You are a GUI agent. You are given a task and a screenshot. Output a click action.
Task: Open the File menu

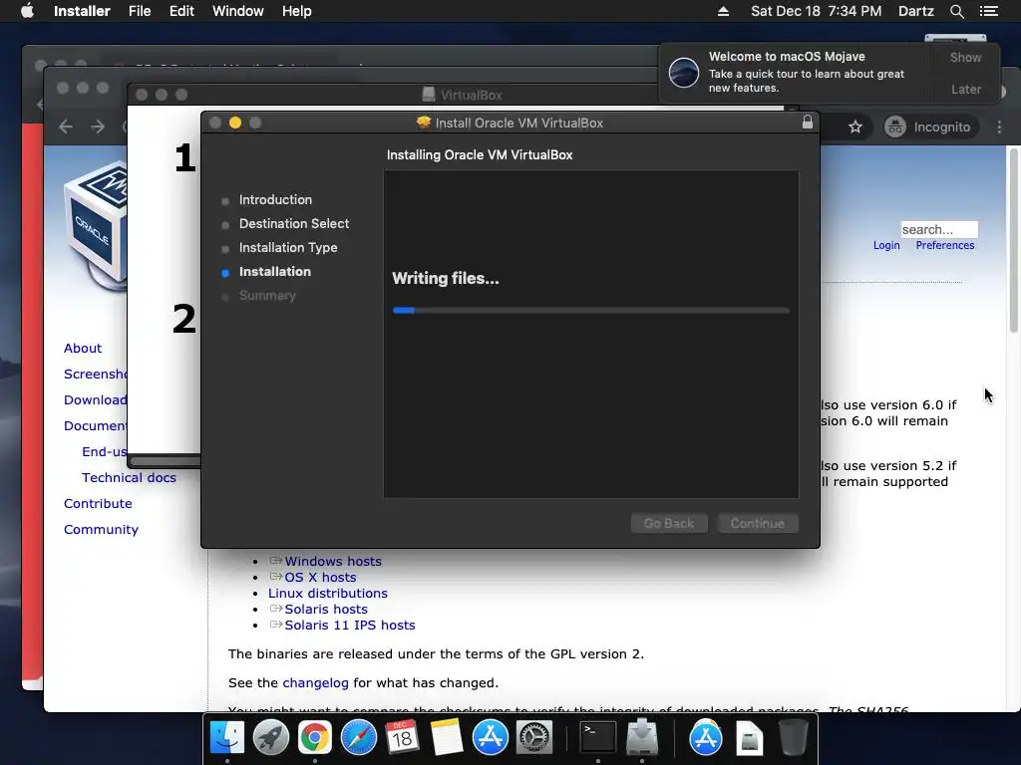tap(140, 11)
